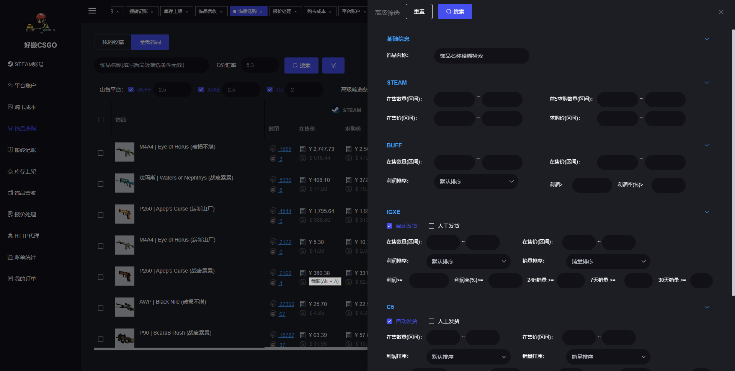The height and width of the screenshot is (371, 735).
Task: Click the 饰品名称 search field in list
Action: point(152,65)
